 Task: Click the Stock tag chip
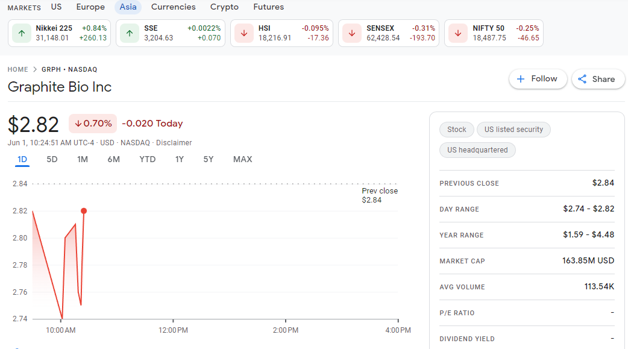pyautogui.click(x=457, y=130)
